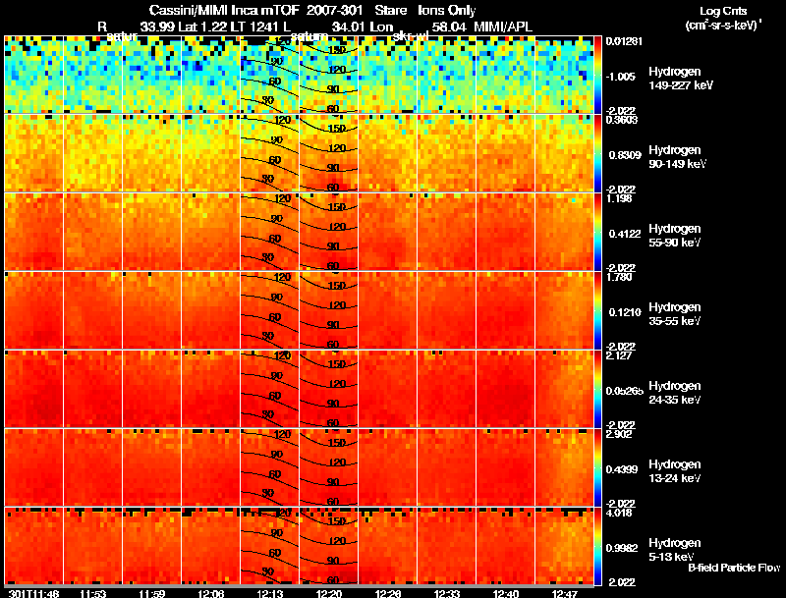This screenshot has width=786, height=598.
Task: Click the 11:53 time axis label
Action: tap(93, 593)
